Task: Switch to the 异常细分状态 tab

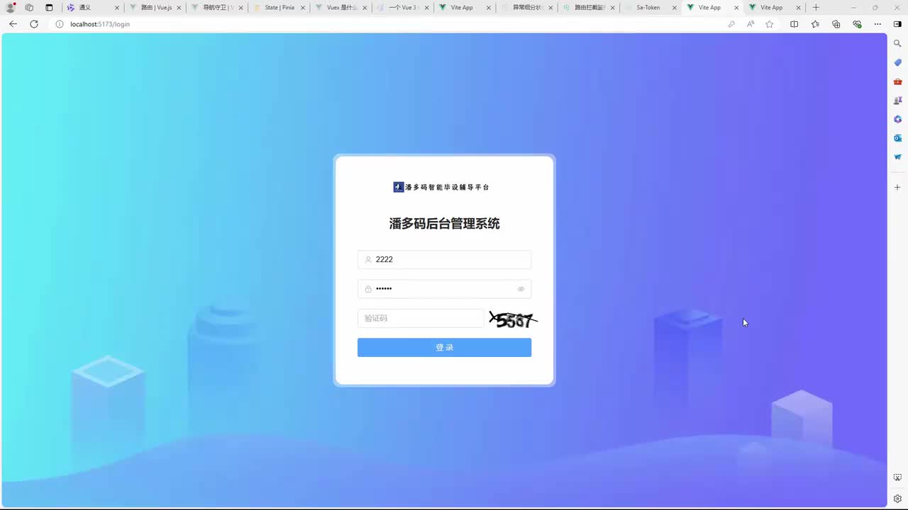Action: tap(526, 8)
